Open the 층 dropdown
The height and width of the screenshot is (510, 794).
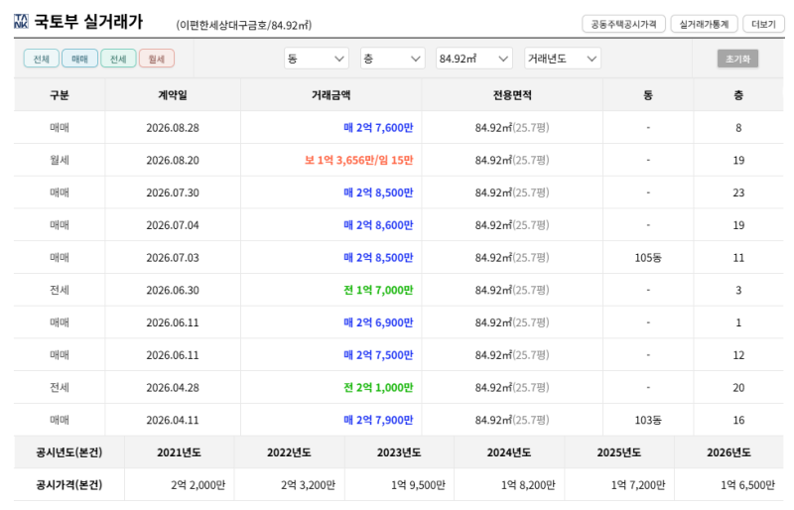[392, 59]
